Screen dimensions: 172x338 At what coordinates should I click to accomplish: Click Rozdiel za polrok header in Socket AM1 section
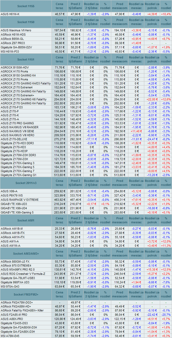[152, 220]
